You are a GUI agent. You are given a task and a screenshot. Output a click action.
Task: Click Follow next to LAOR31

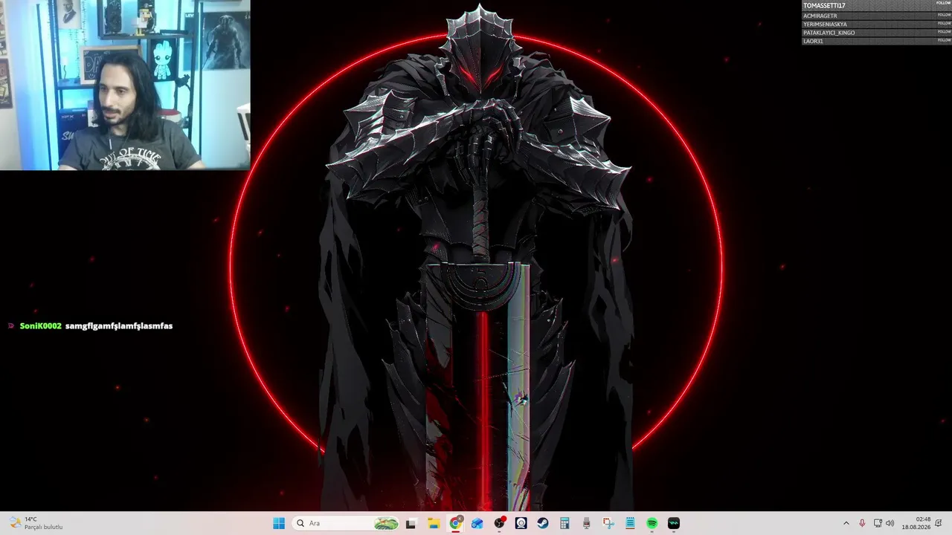click(x=944, y=40)
